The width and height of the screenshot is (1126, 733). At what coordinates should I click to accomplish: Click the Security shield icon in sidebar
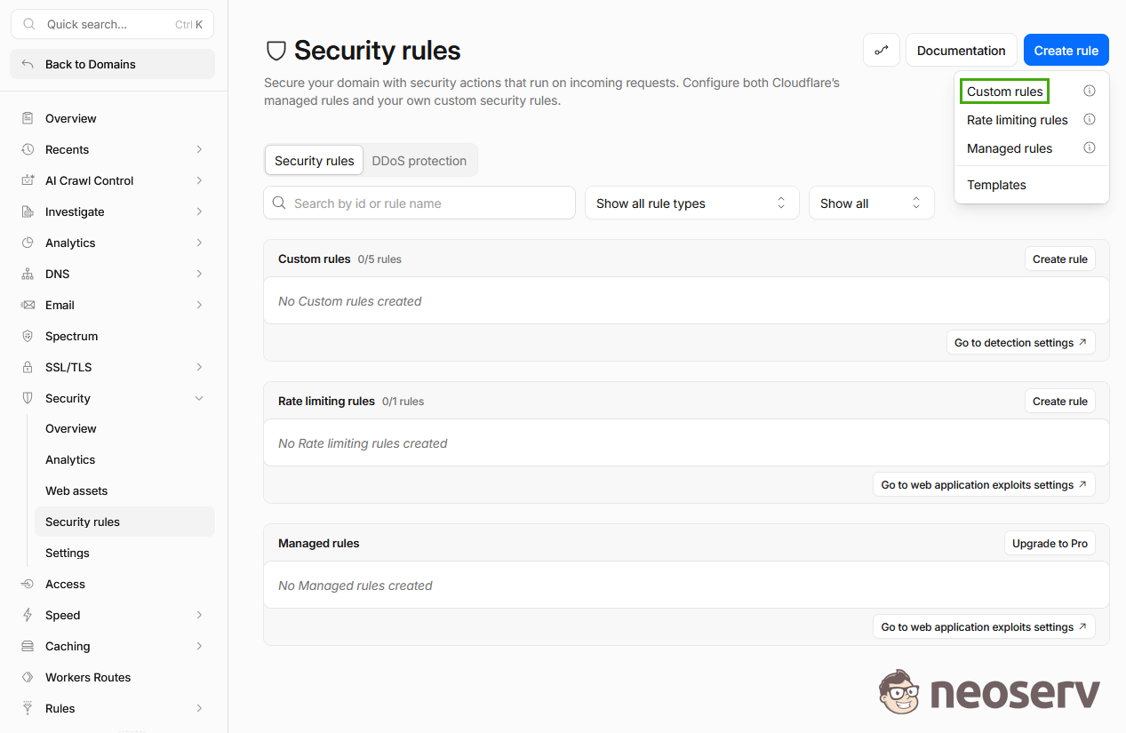point(28,398)
